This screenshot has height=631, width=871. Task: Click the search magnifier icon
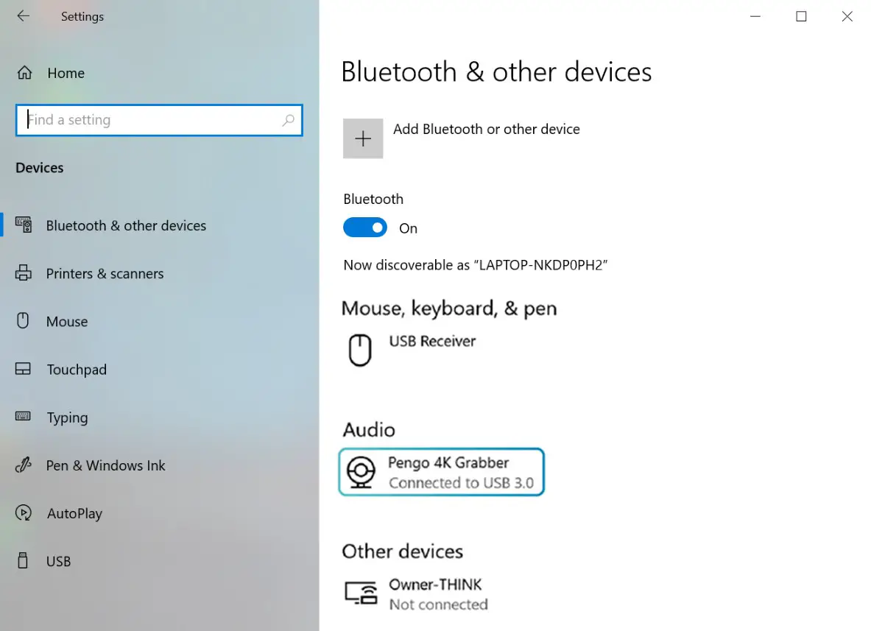tap(288, 120)
